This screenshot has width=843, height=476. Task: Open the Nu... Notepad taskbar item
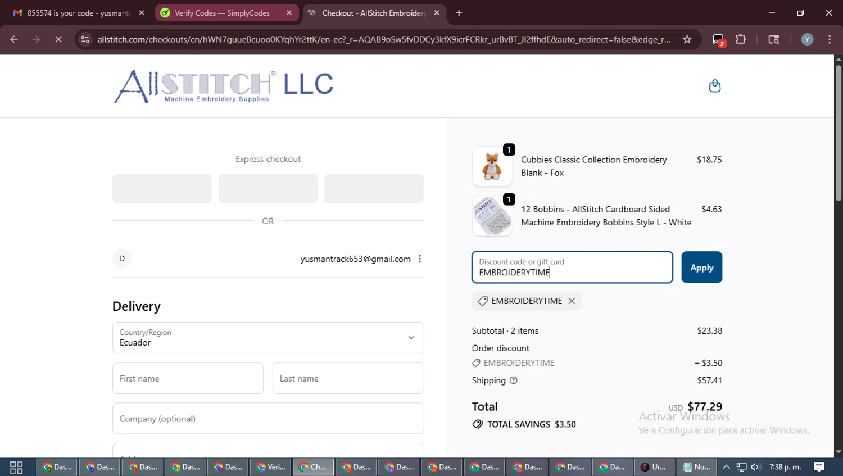tap(696, 467)
